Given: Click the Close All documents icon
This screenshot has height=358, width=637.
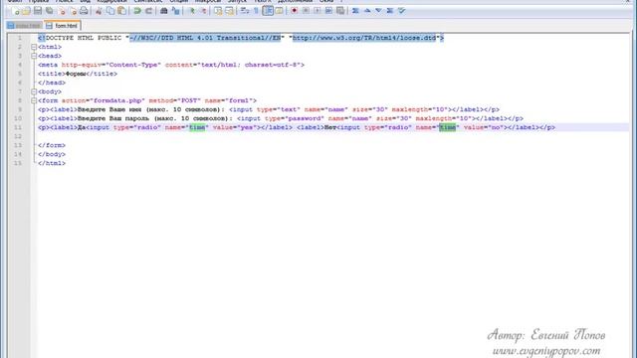Looking at the screenshot, I should [73, 11].
